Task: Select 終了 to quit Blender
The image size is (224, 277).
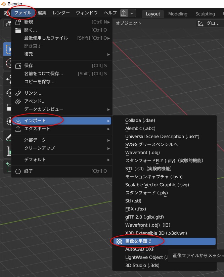Action: click(62, 171)
